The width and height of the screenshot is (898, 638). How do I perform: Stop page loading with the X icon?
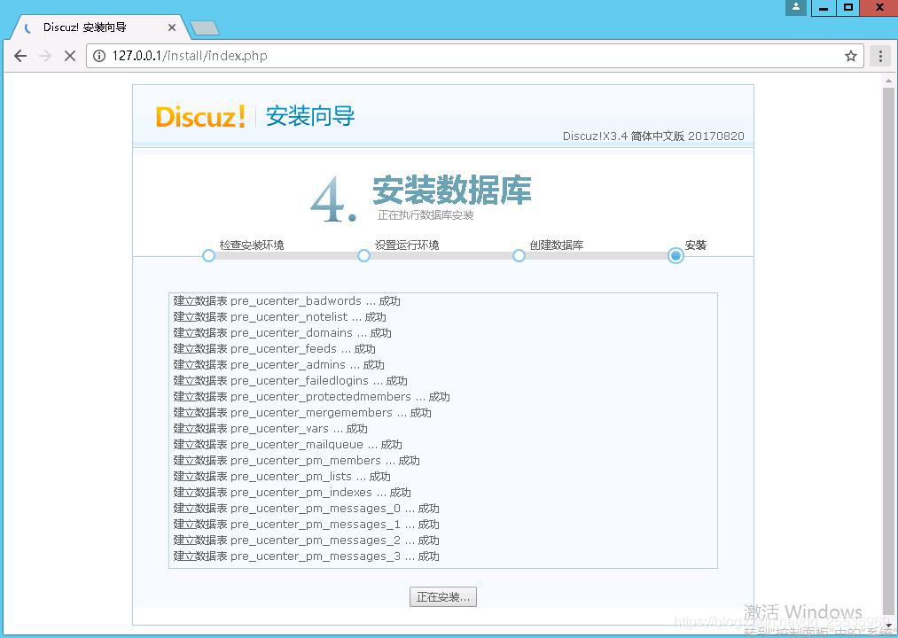coord(70,55)
